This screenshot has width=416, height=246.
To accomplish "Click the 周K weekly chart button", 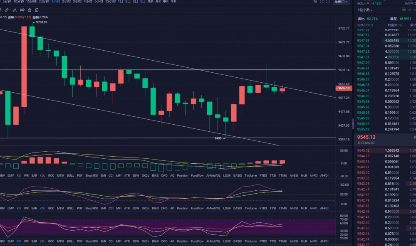I will (x=151, y=2).
